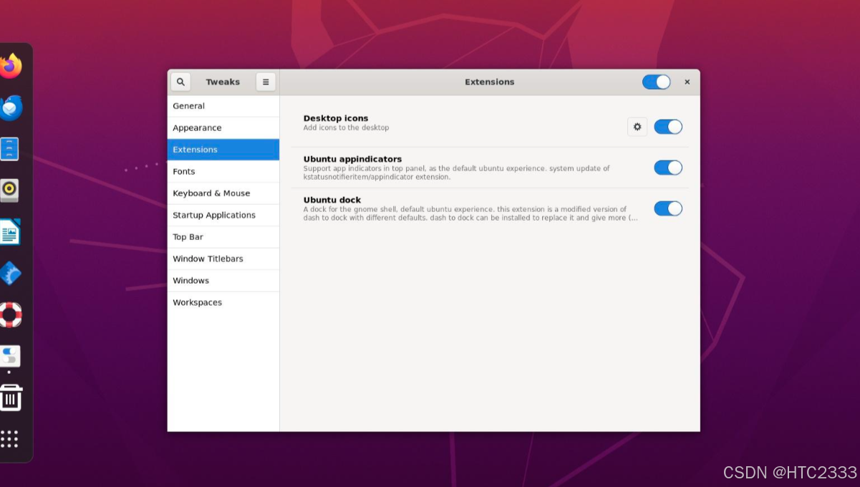
Task: Open the Top Bar settings section
Action: 188,236
